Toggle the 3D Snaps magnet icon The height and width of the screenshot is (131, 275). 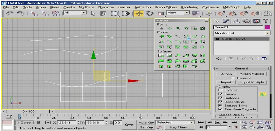pos(222,14)
